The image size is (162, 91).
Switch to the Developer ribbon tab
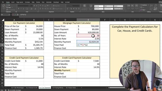(x=56, y=2)
